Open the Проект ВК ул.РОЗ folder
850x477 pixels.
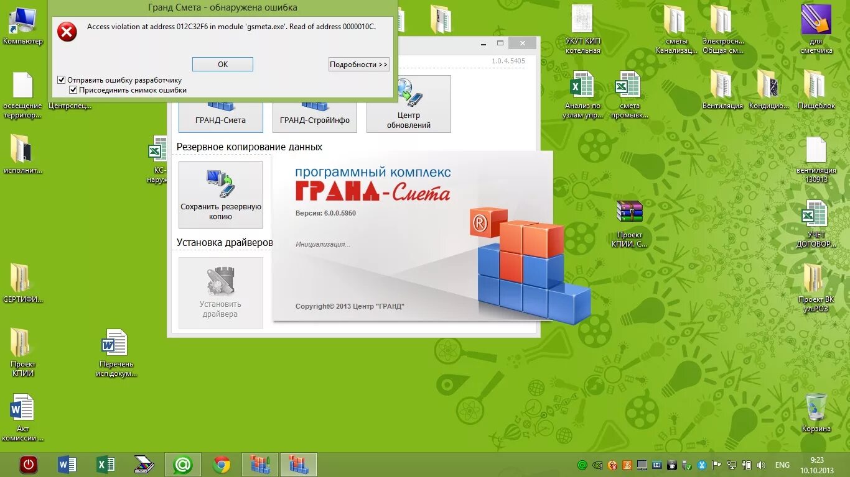tap(816, 288)
